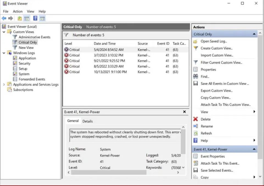Click Filter Current Custom View link
264x186 pixels.
point(221,62)
